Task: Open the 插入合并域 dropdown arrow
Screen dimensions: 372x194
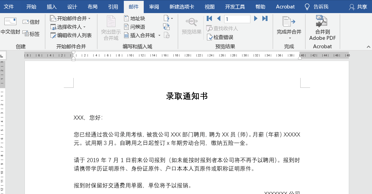Action: pos(160,35)
